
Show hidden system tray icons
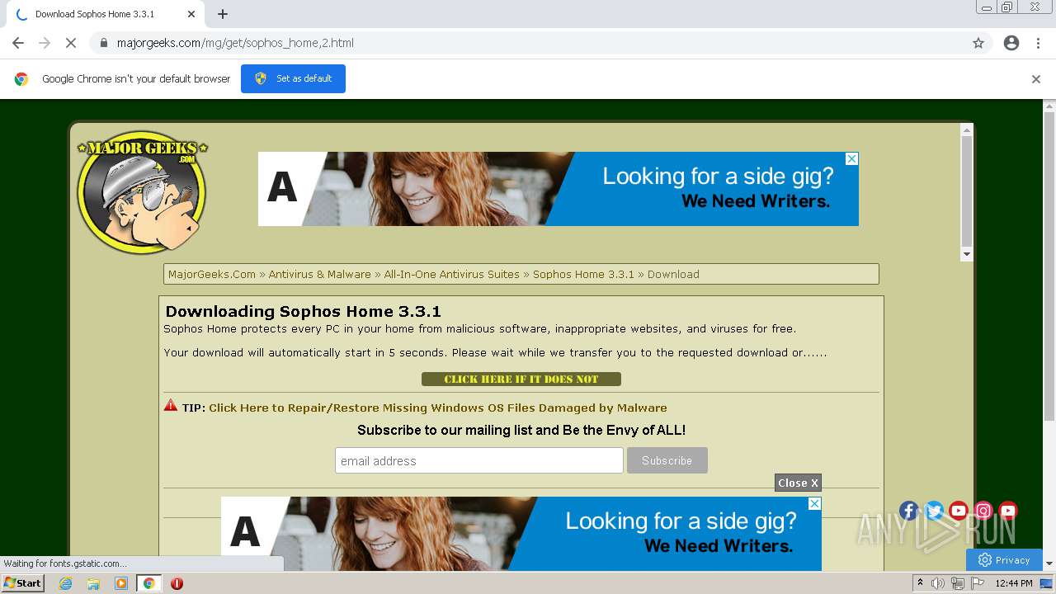tap(920, 583)
